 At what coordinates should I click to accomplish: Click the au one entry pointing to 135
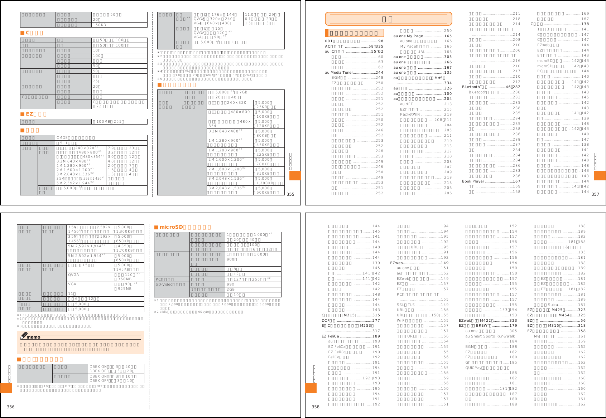pyautogui.click(x=423, y=73)
